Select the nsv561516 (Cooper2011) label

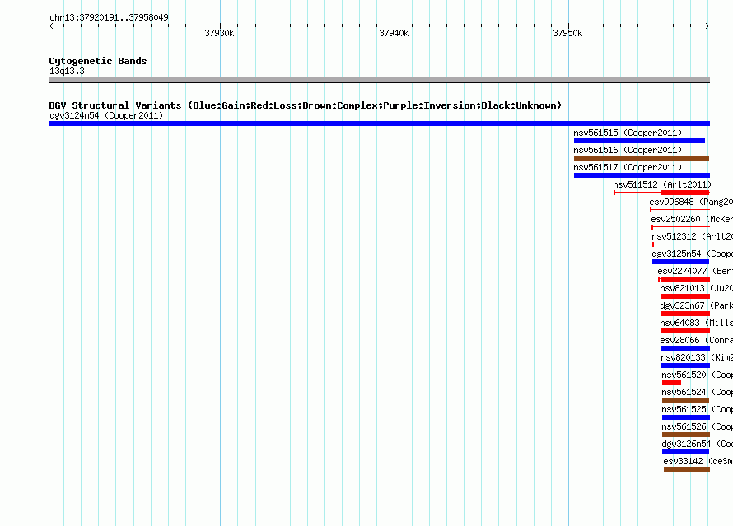point(628,150)
